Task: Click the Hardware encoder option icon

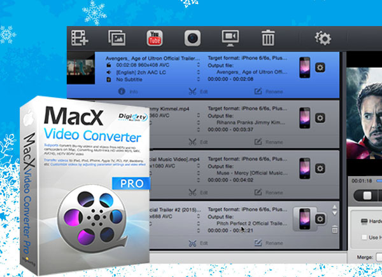Action: [x=364, y=221]
